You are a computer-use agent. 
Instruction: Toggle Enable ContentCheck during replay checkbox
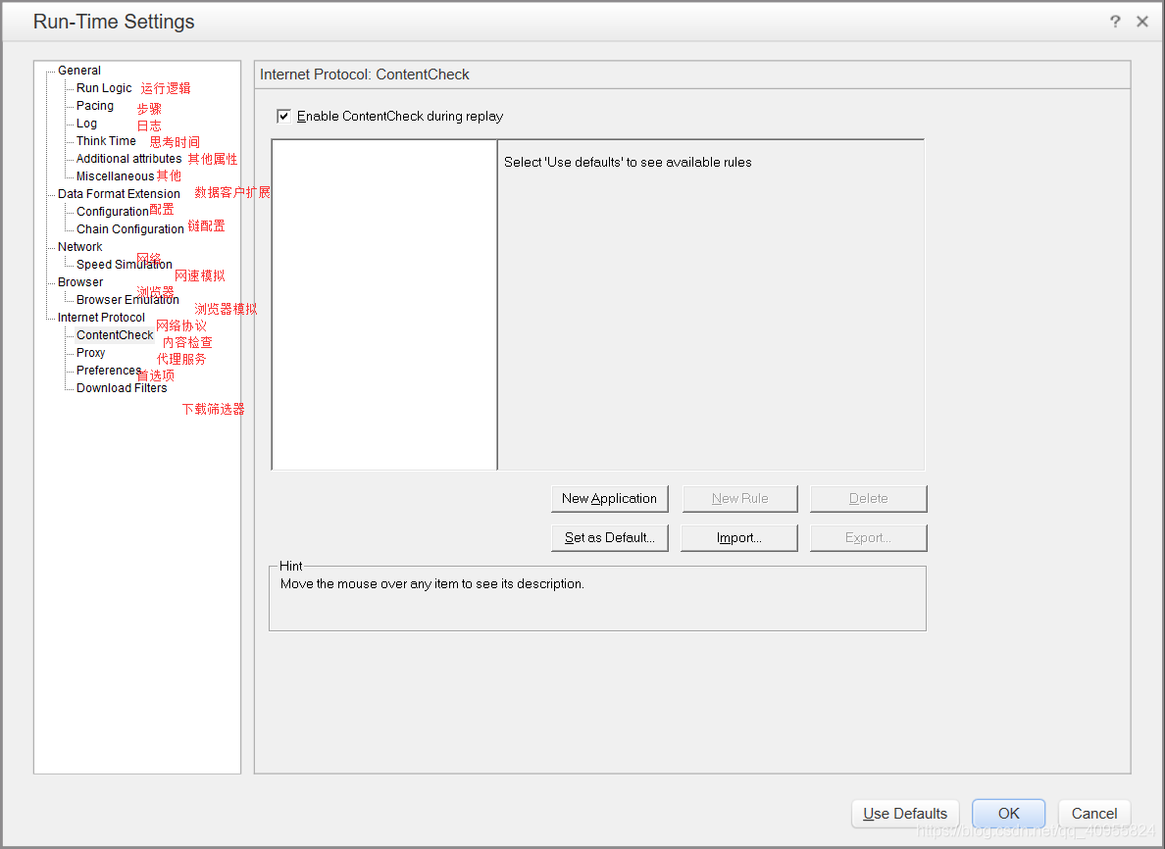pyautogui.click(x=283, y=116)
